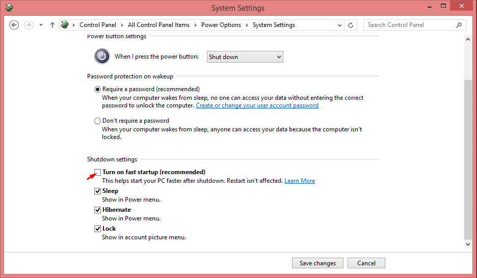The width and height of the screenshot is (477, 278).
Task: Select Don't require a password option
Action: pyautogui.click(x=97, y=121)
